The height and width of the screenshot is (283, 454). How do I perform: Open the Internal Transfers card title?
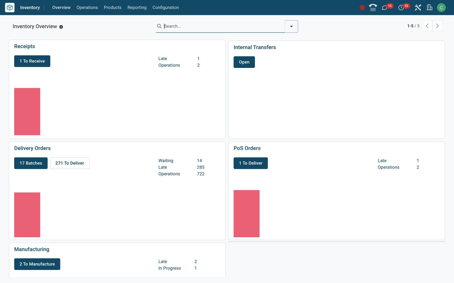[255, 47]
